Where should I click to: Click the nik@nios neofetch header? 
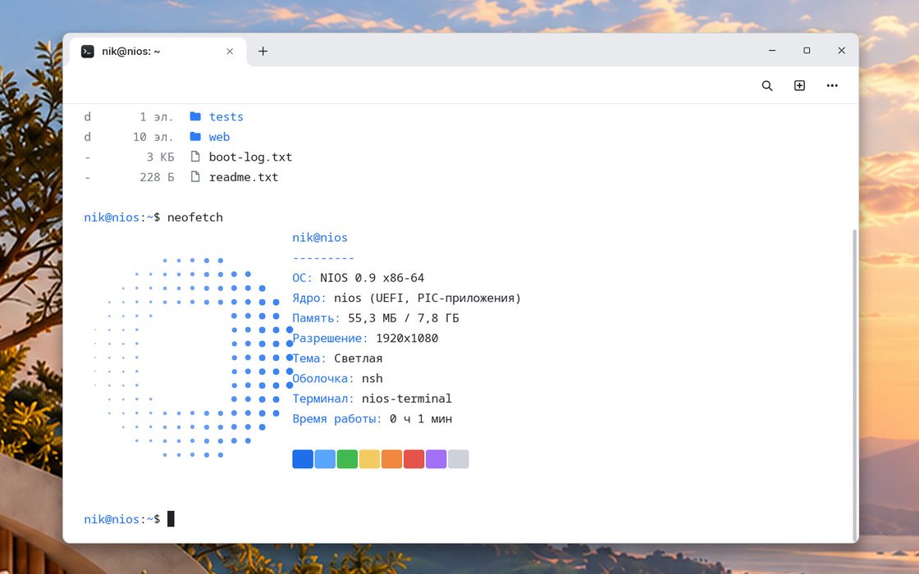[320, 237]
